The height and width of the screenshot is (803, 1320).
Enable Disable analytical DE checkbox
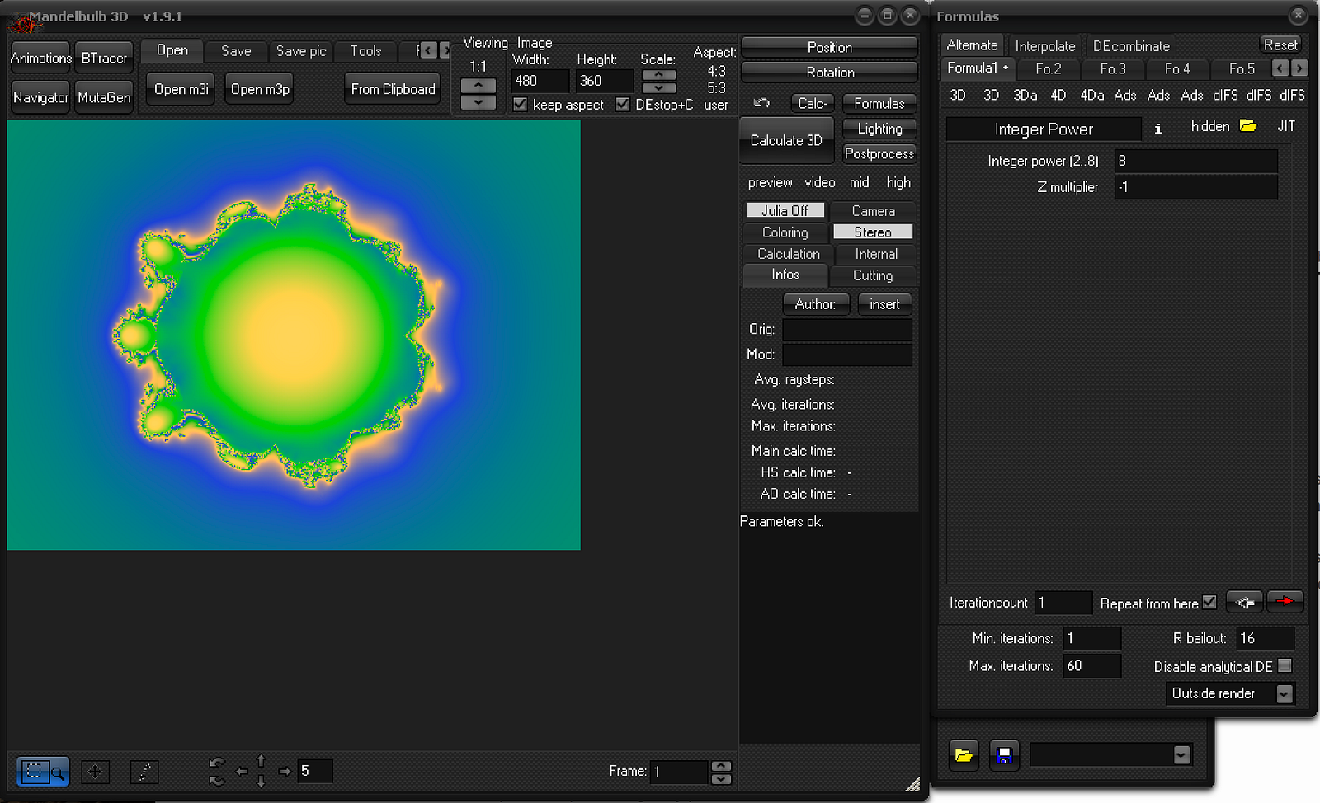(1285, 665)
